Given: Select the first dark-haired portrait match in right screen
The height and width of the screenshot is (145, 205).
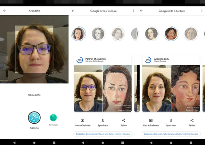Looking at the screenshot, I should [x=152, y=34].
